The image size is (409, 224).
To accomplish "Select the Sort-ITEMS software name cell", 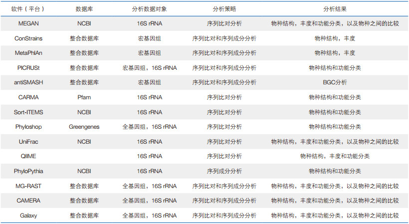I will (28, 112).
